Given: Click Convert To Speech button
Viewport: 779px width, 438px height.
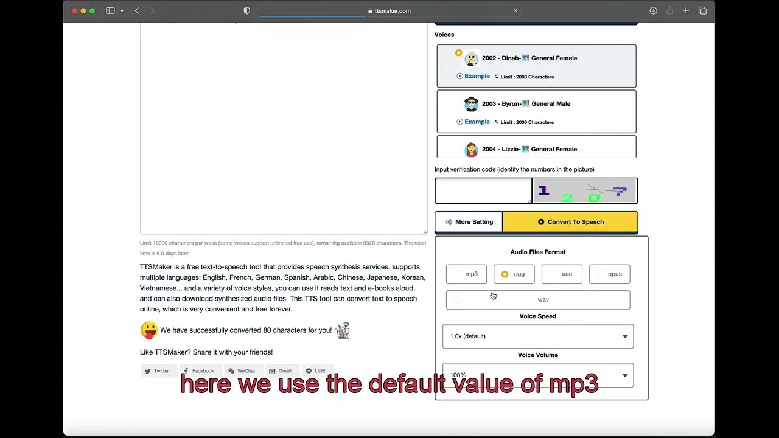Looking at the screenshot, I should pos(570,222).
